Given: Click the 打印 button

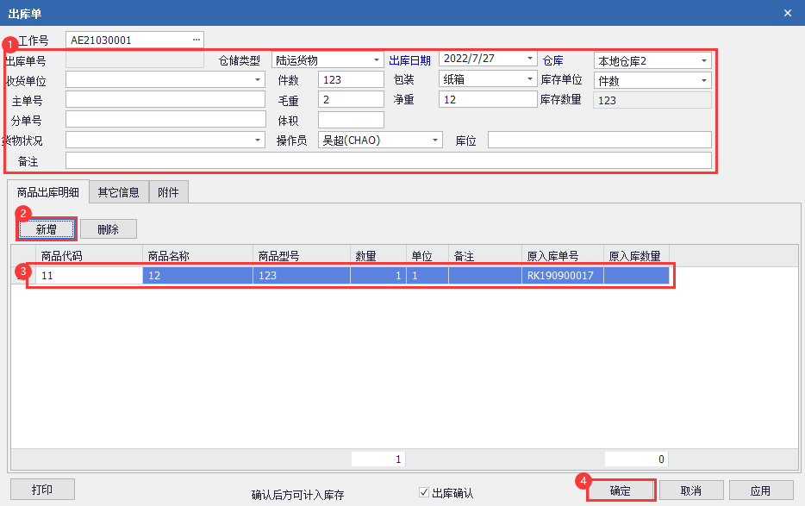Looking at the screenshot, I should [x=42, y=490].
